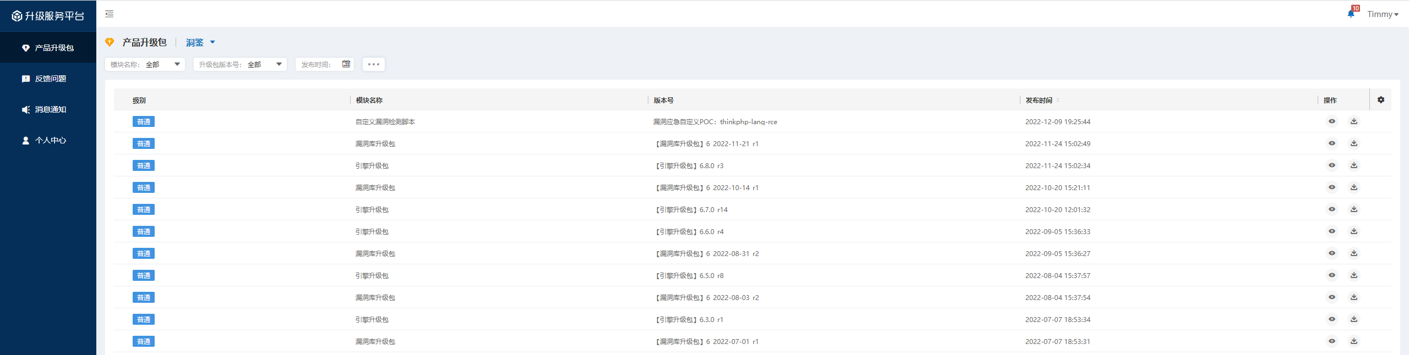The height and width of the screenshot is (355, 1409).
Task: View details of thinkphp-lang-rce row via eye icon
Action: (x=1331, y=121)
